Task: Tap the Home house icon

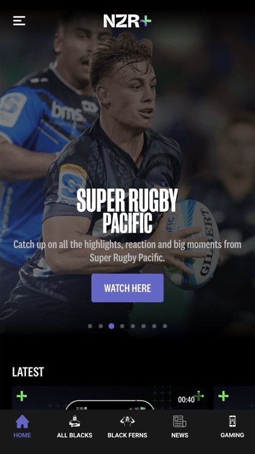Action: pyautogui.click(x=22, y=421)
